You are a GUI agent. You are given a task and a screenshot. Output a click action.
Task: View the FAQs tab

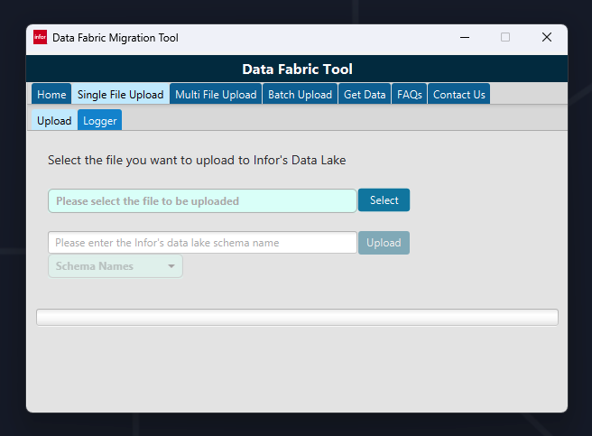pos(410,94)
